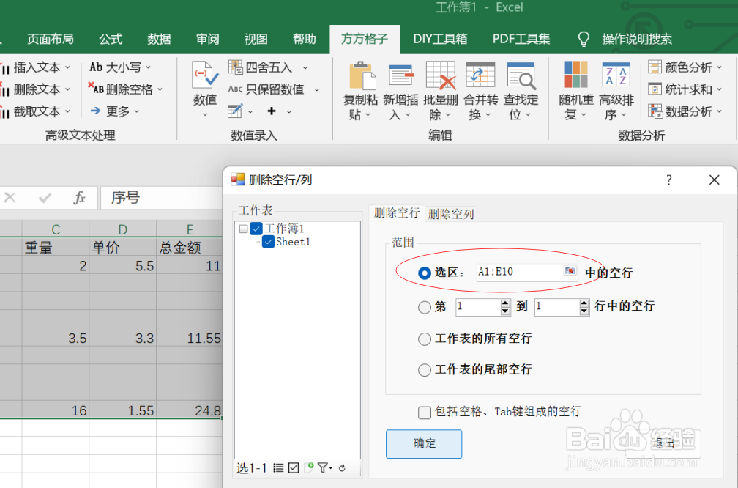The height and width of the screenshot is (488, 738).
Task: Open the 只保留数值 dropdown arrow
Action: 317,90
